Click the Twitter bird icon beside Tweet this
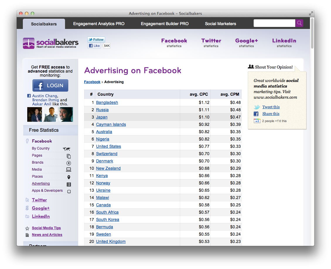This screenshot has width=331, height=269. point(257,107)
